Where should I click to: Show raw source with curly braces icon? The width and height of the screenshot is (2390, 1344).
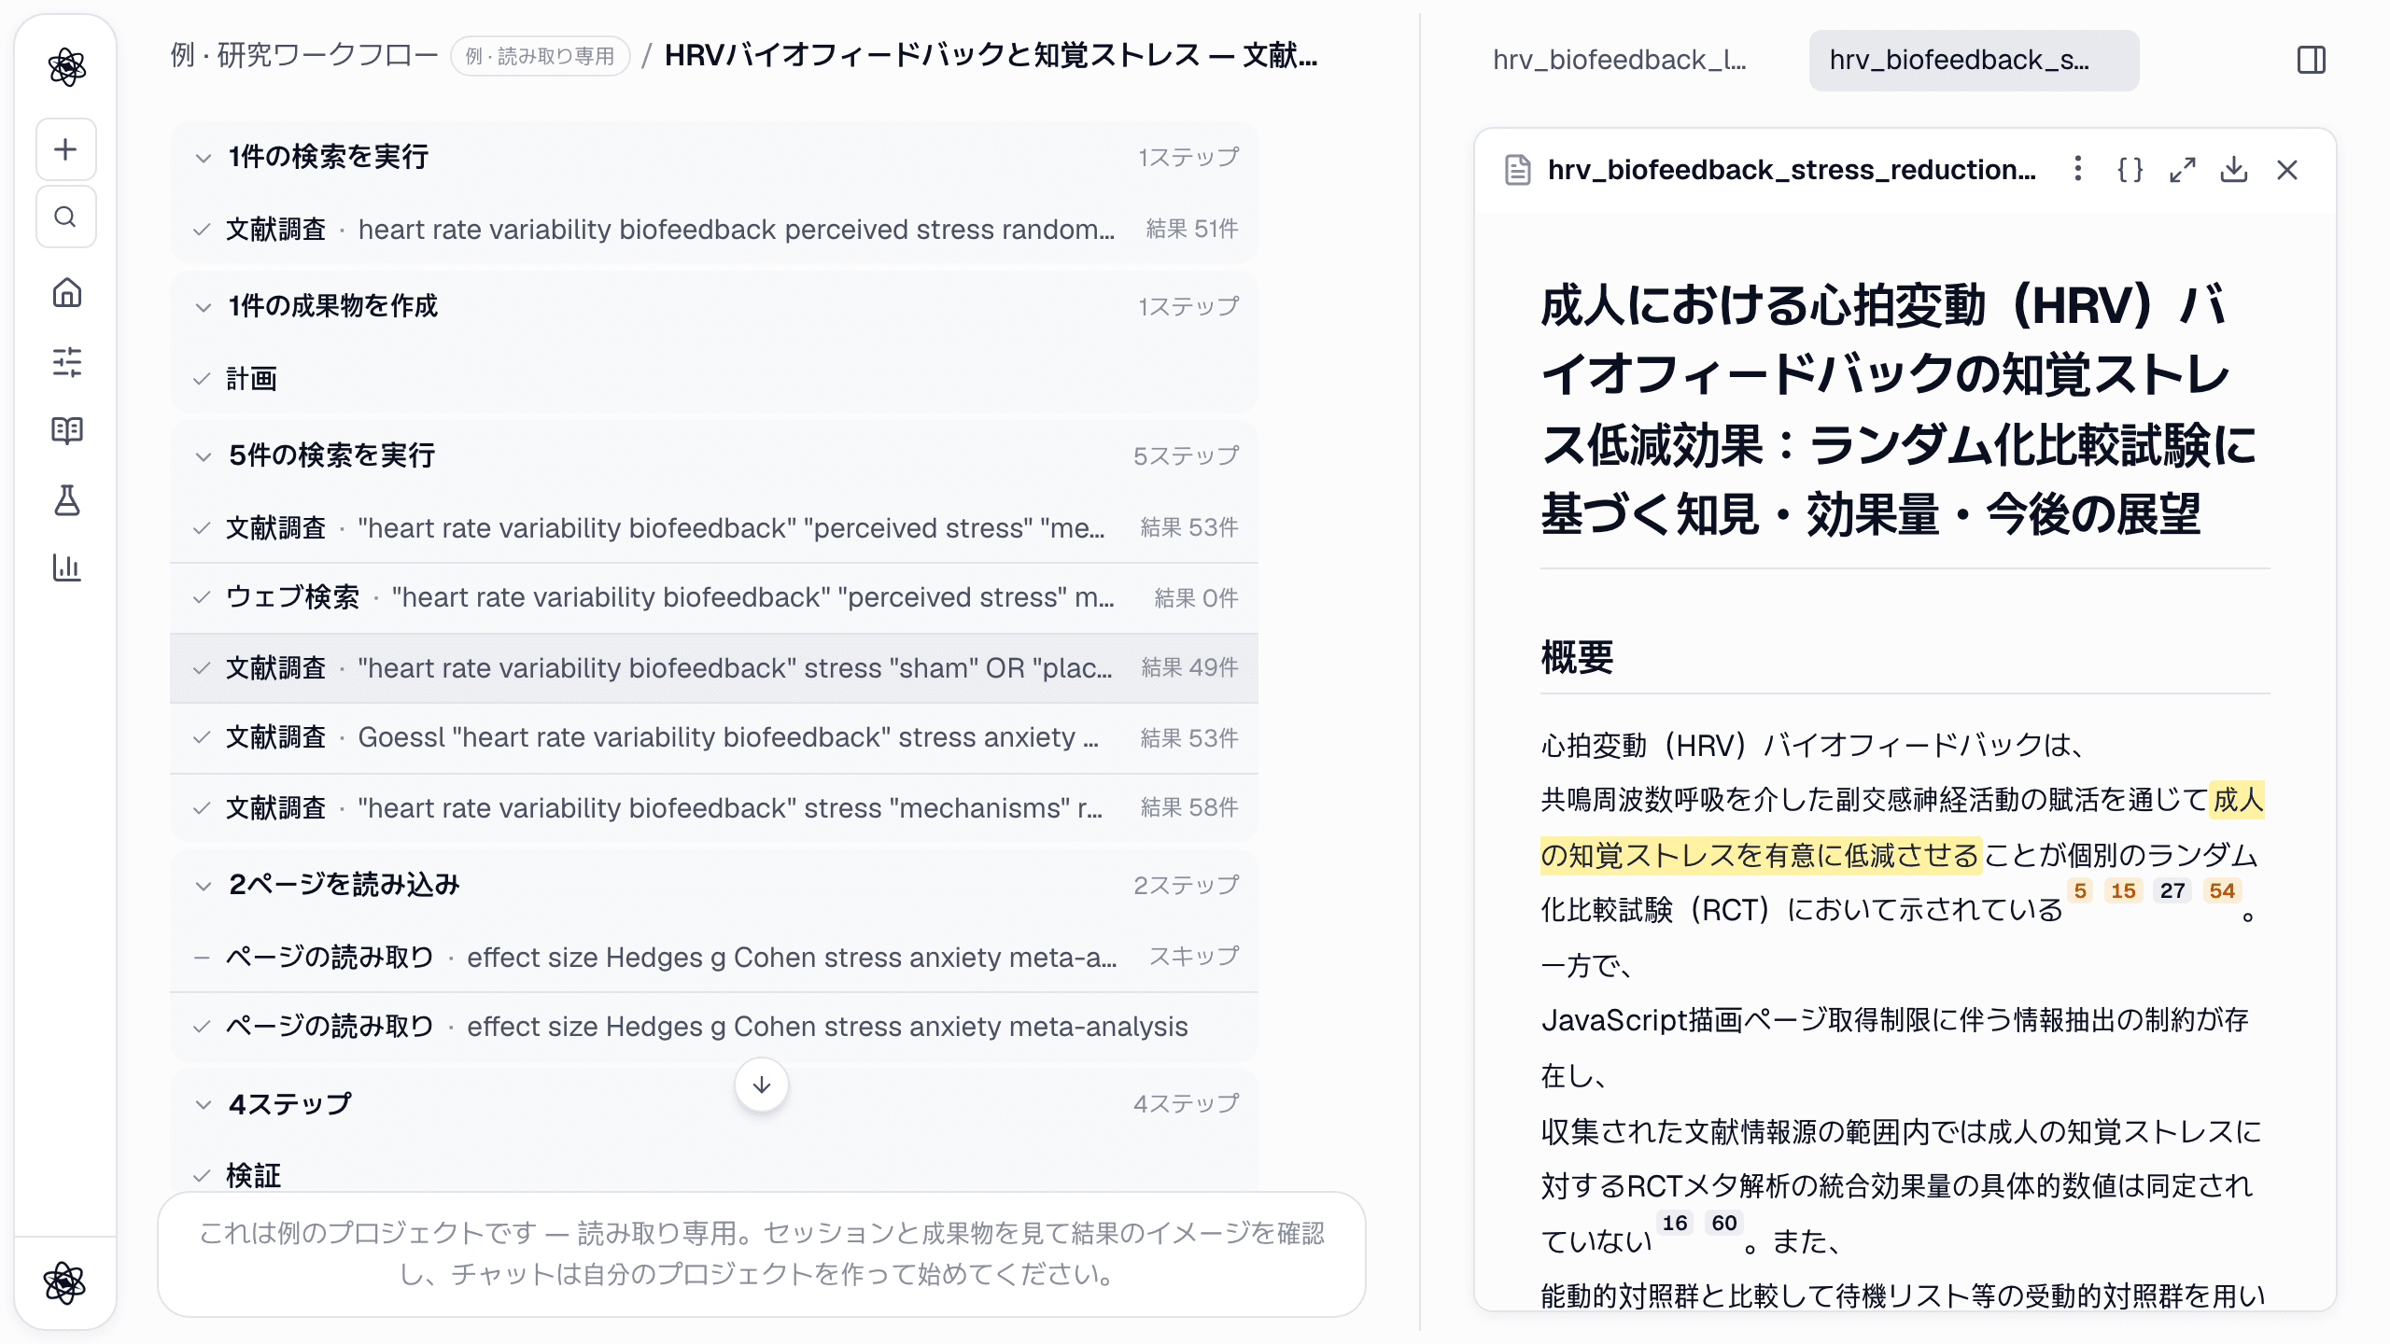click(2130, 169)
